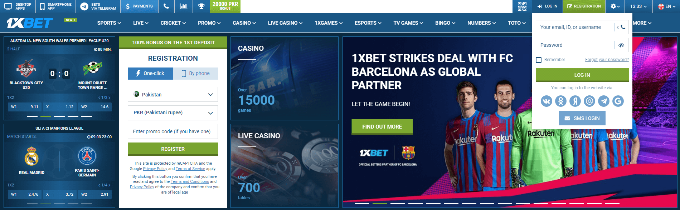Open the settings gear menu in header
The height and width of the screenshot is (210, 680).
[615, 6]
